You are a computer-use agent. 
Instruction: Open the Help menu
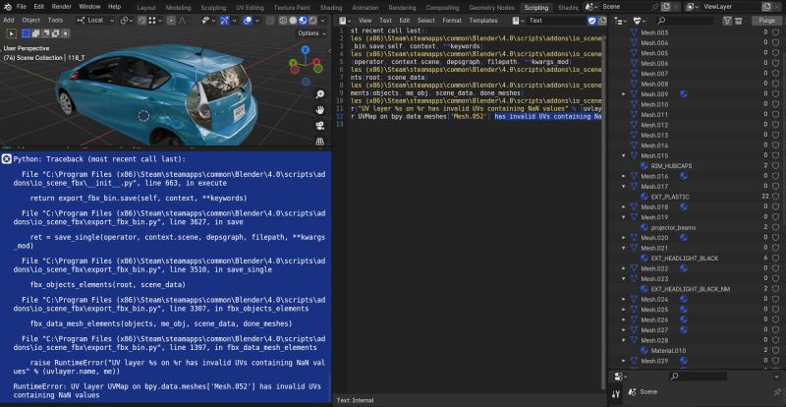click(x=114, y=7)
